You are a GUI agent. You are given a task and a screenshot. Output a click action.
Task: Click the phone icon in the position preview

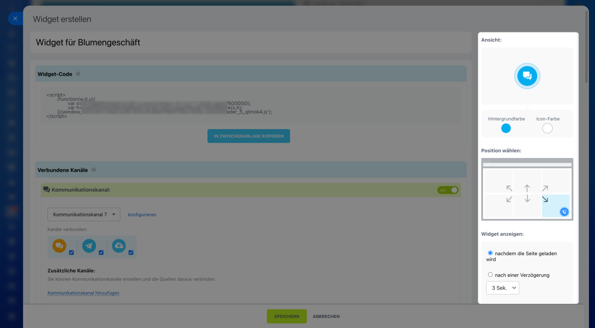click(564, 212)
